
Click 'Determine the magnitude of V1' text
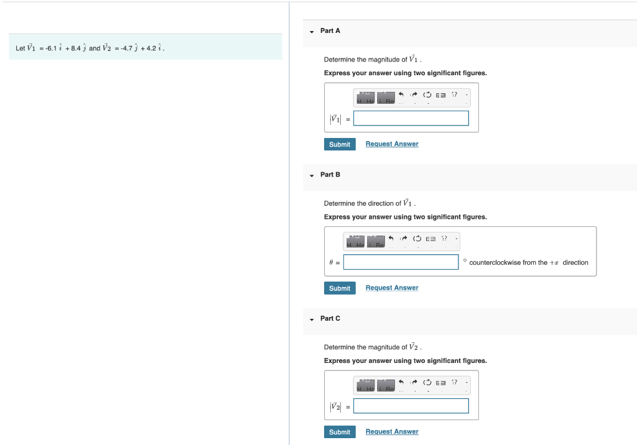(x=373, y=59)
